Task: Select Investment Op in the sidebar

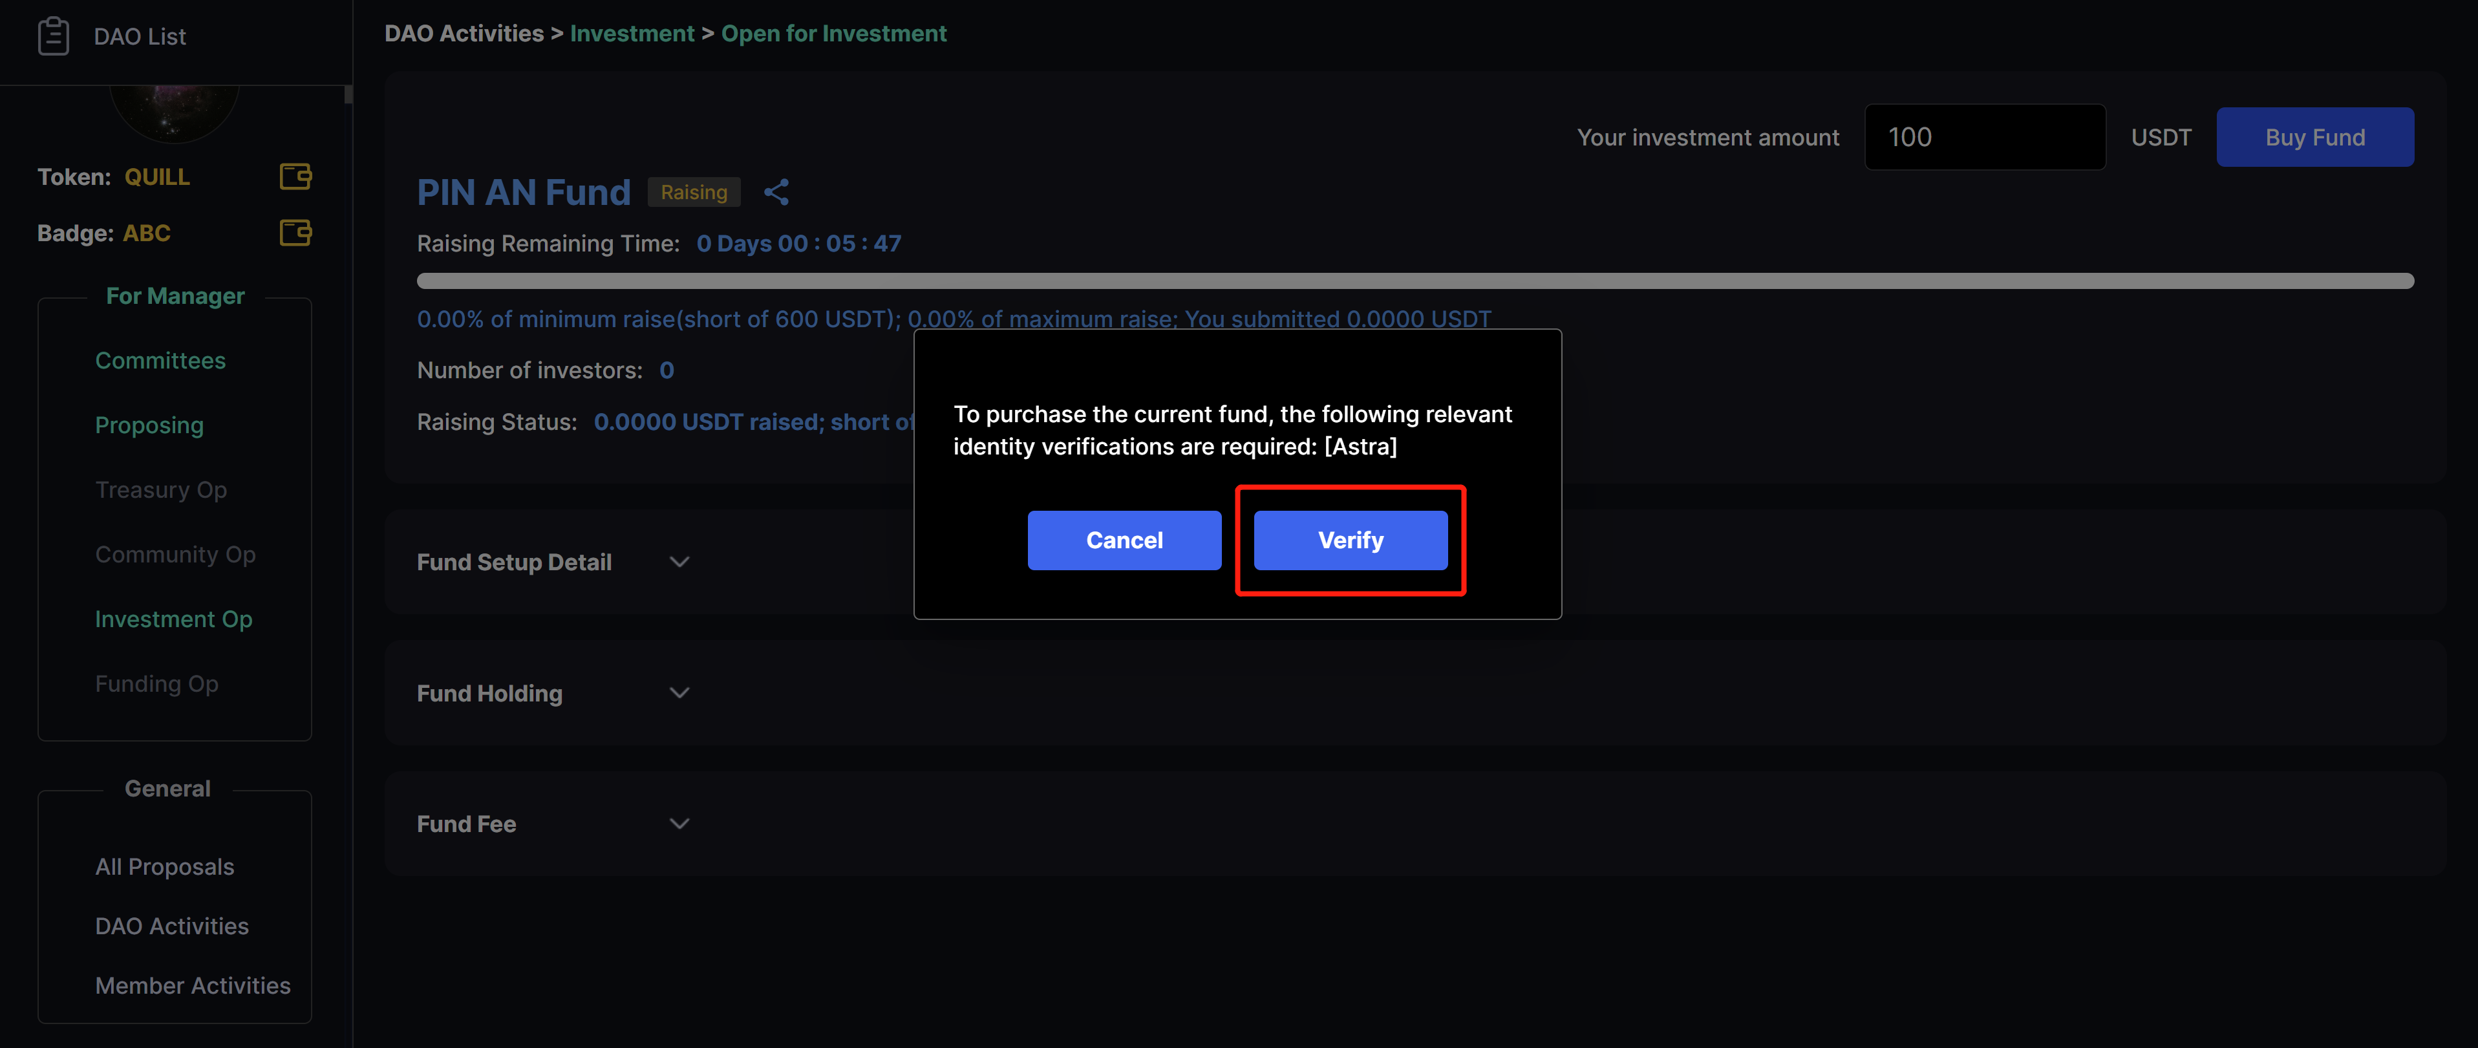Action: (x=174, y=619)
